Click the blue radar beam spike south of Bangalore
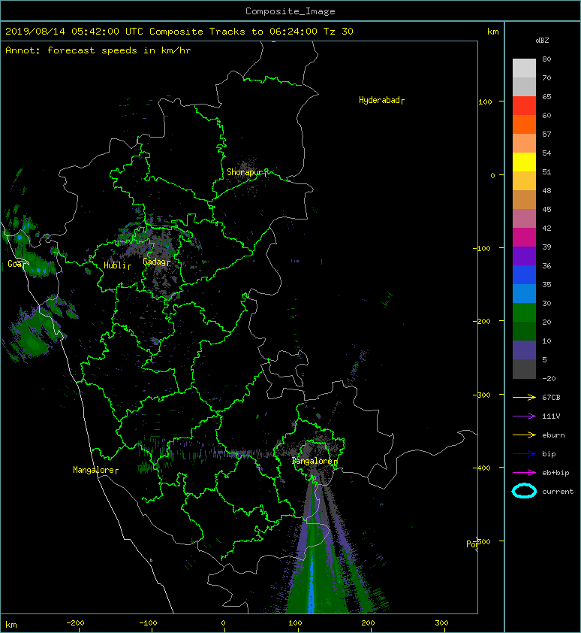 click(312, 581)
